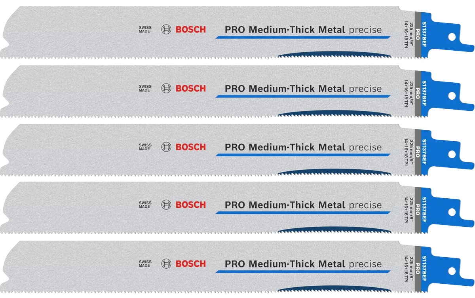Image resolution: width=475 pixels, height=298 pixels.
Task: Click the red BOSCH wordmark on bottom blade
Action: (x=191, y=264)
